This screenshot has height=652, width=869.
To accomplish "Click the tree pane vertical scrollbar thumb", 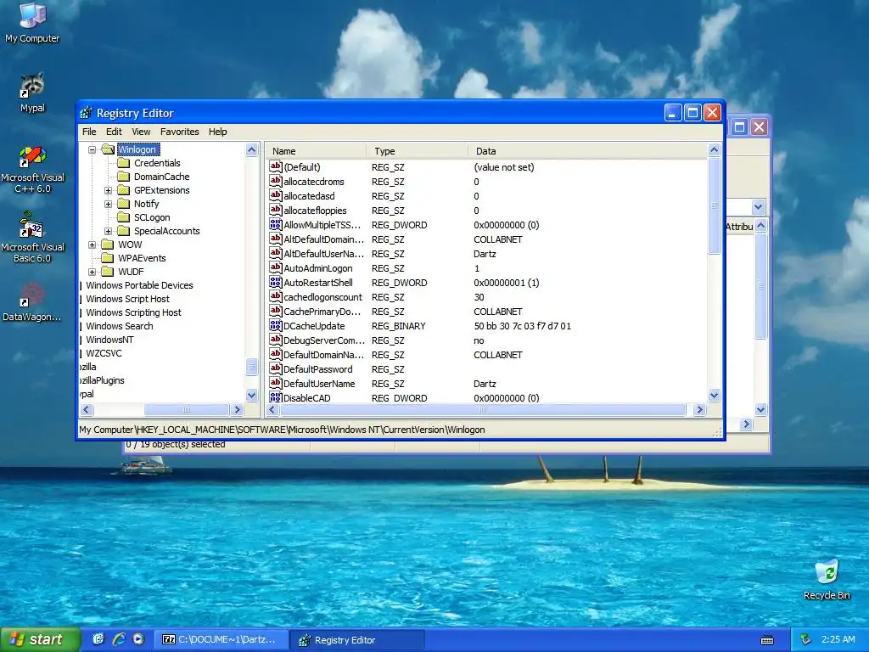I will tap(251, 367).
